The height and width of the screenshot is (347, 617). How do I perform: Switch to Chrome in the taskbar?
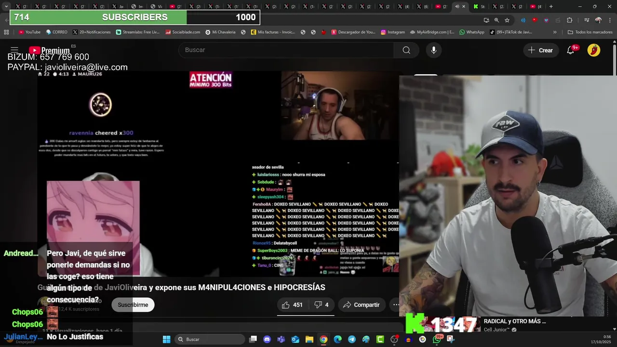[323, 339]
